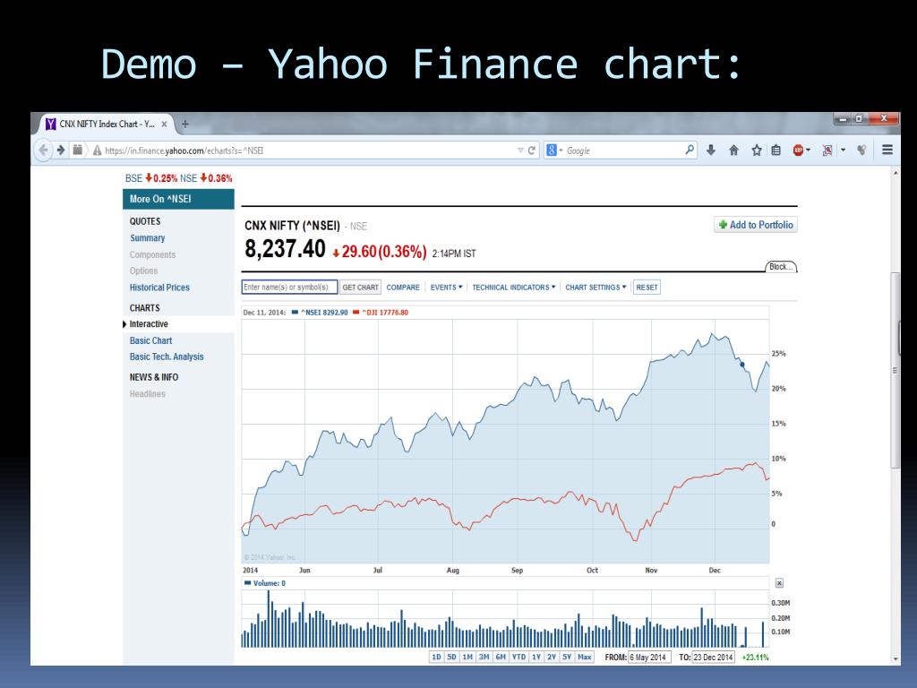Select the 3M time range
The width and height of the screenshot is (917, 688).
pos(484,657)
